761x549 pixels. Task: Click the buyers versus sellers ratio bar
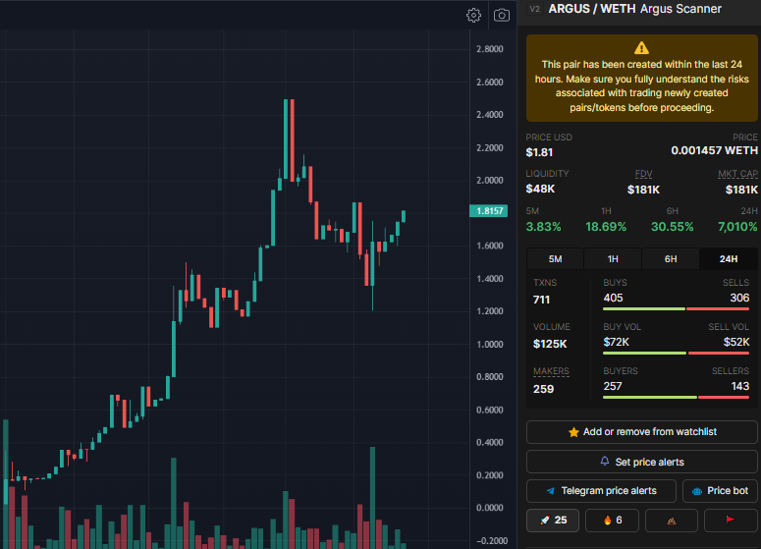pyautogui.click(x=677, y=397)
